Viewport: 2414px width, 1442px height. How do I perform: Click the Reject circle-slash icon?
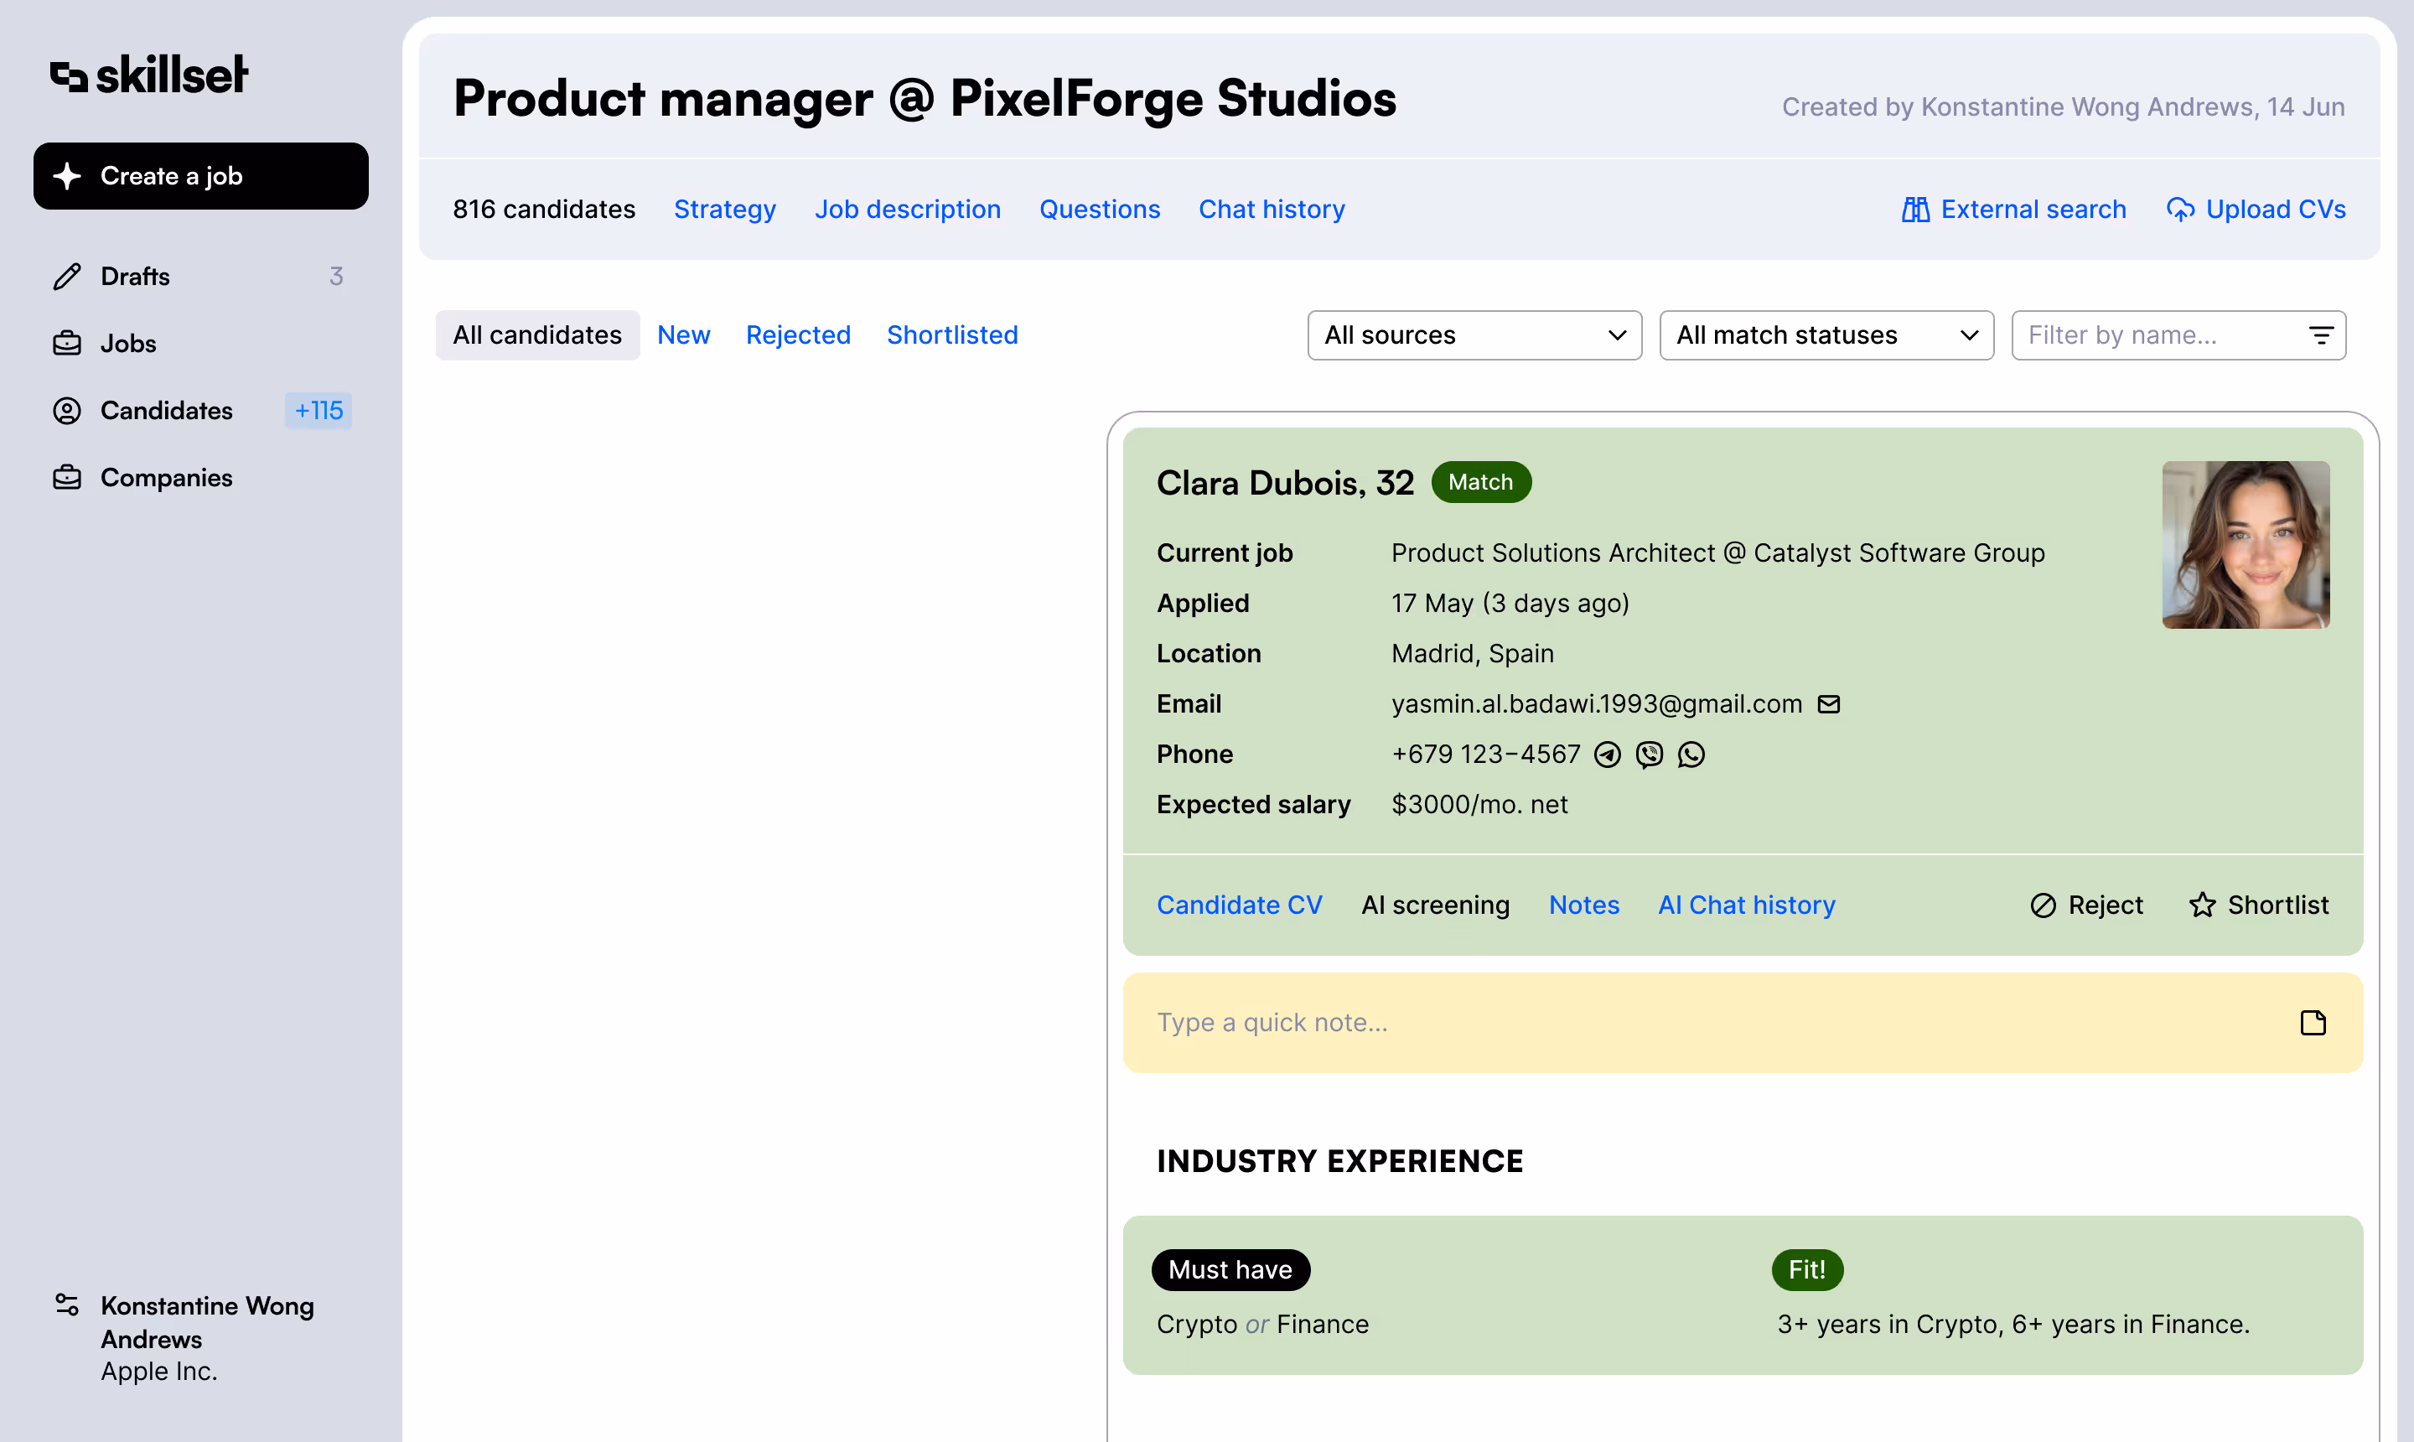click(2043, 905)
